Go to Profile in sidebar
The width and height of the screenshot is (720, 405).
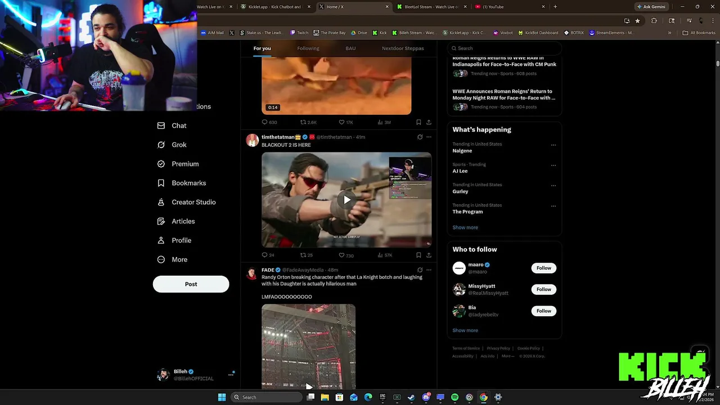click(174, 240)
